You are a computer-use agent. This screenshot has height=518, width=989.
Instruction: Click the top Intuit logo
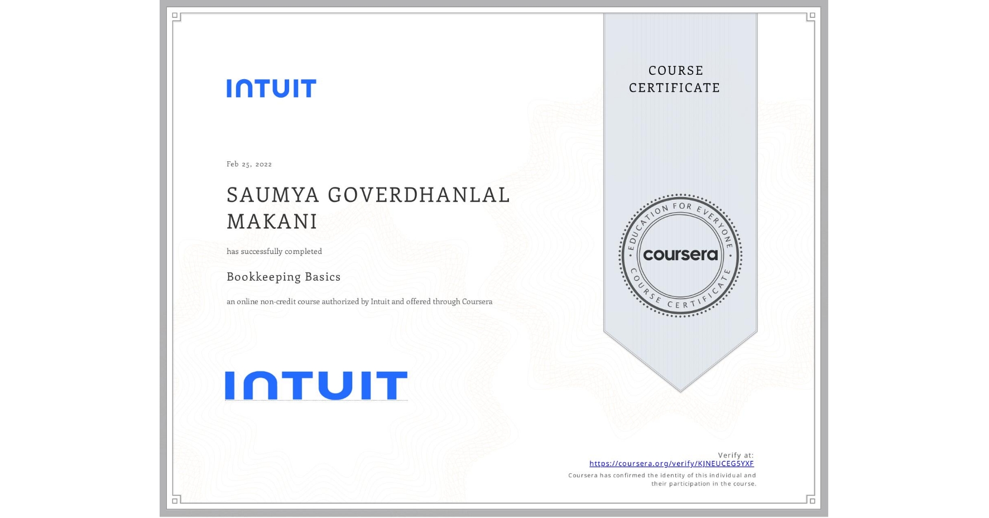tap(272, 88)
